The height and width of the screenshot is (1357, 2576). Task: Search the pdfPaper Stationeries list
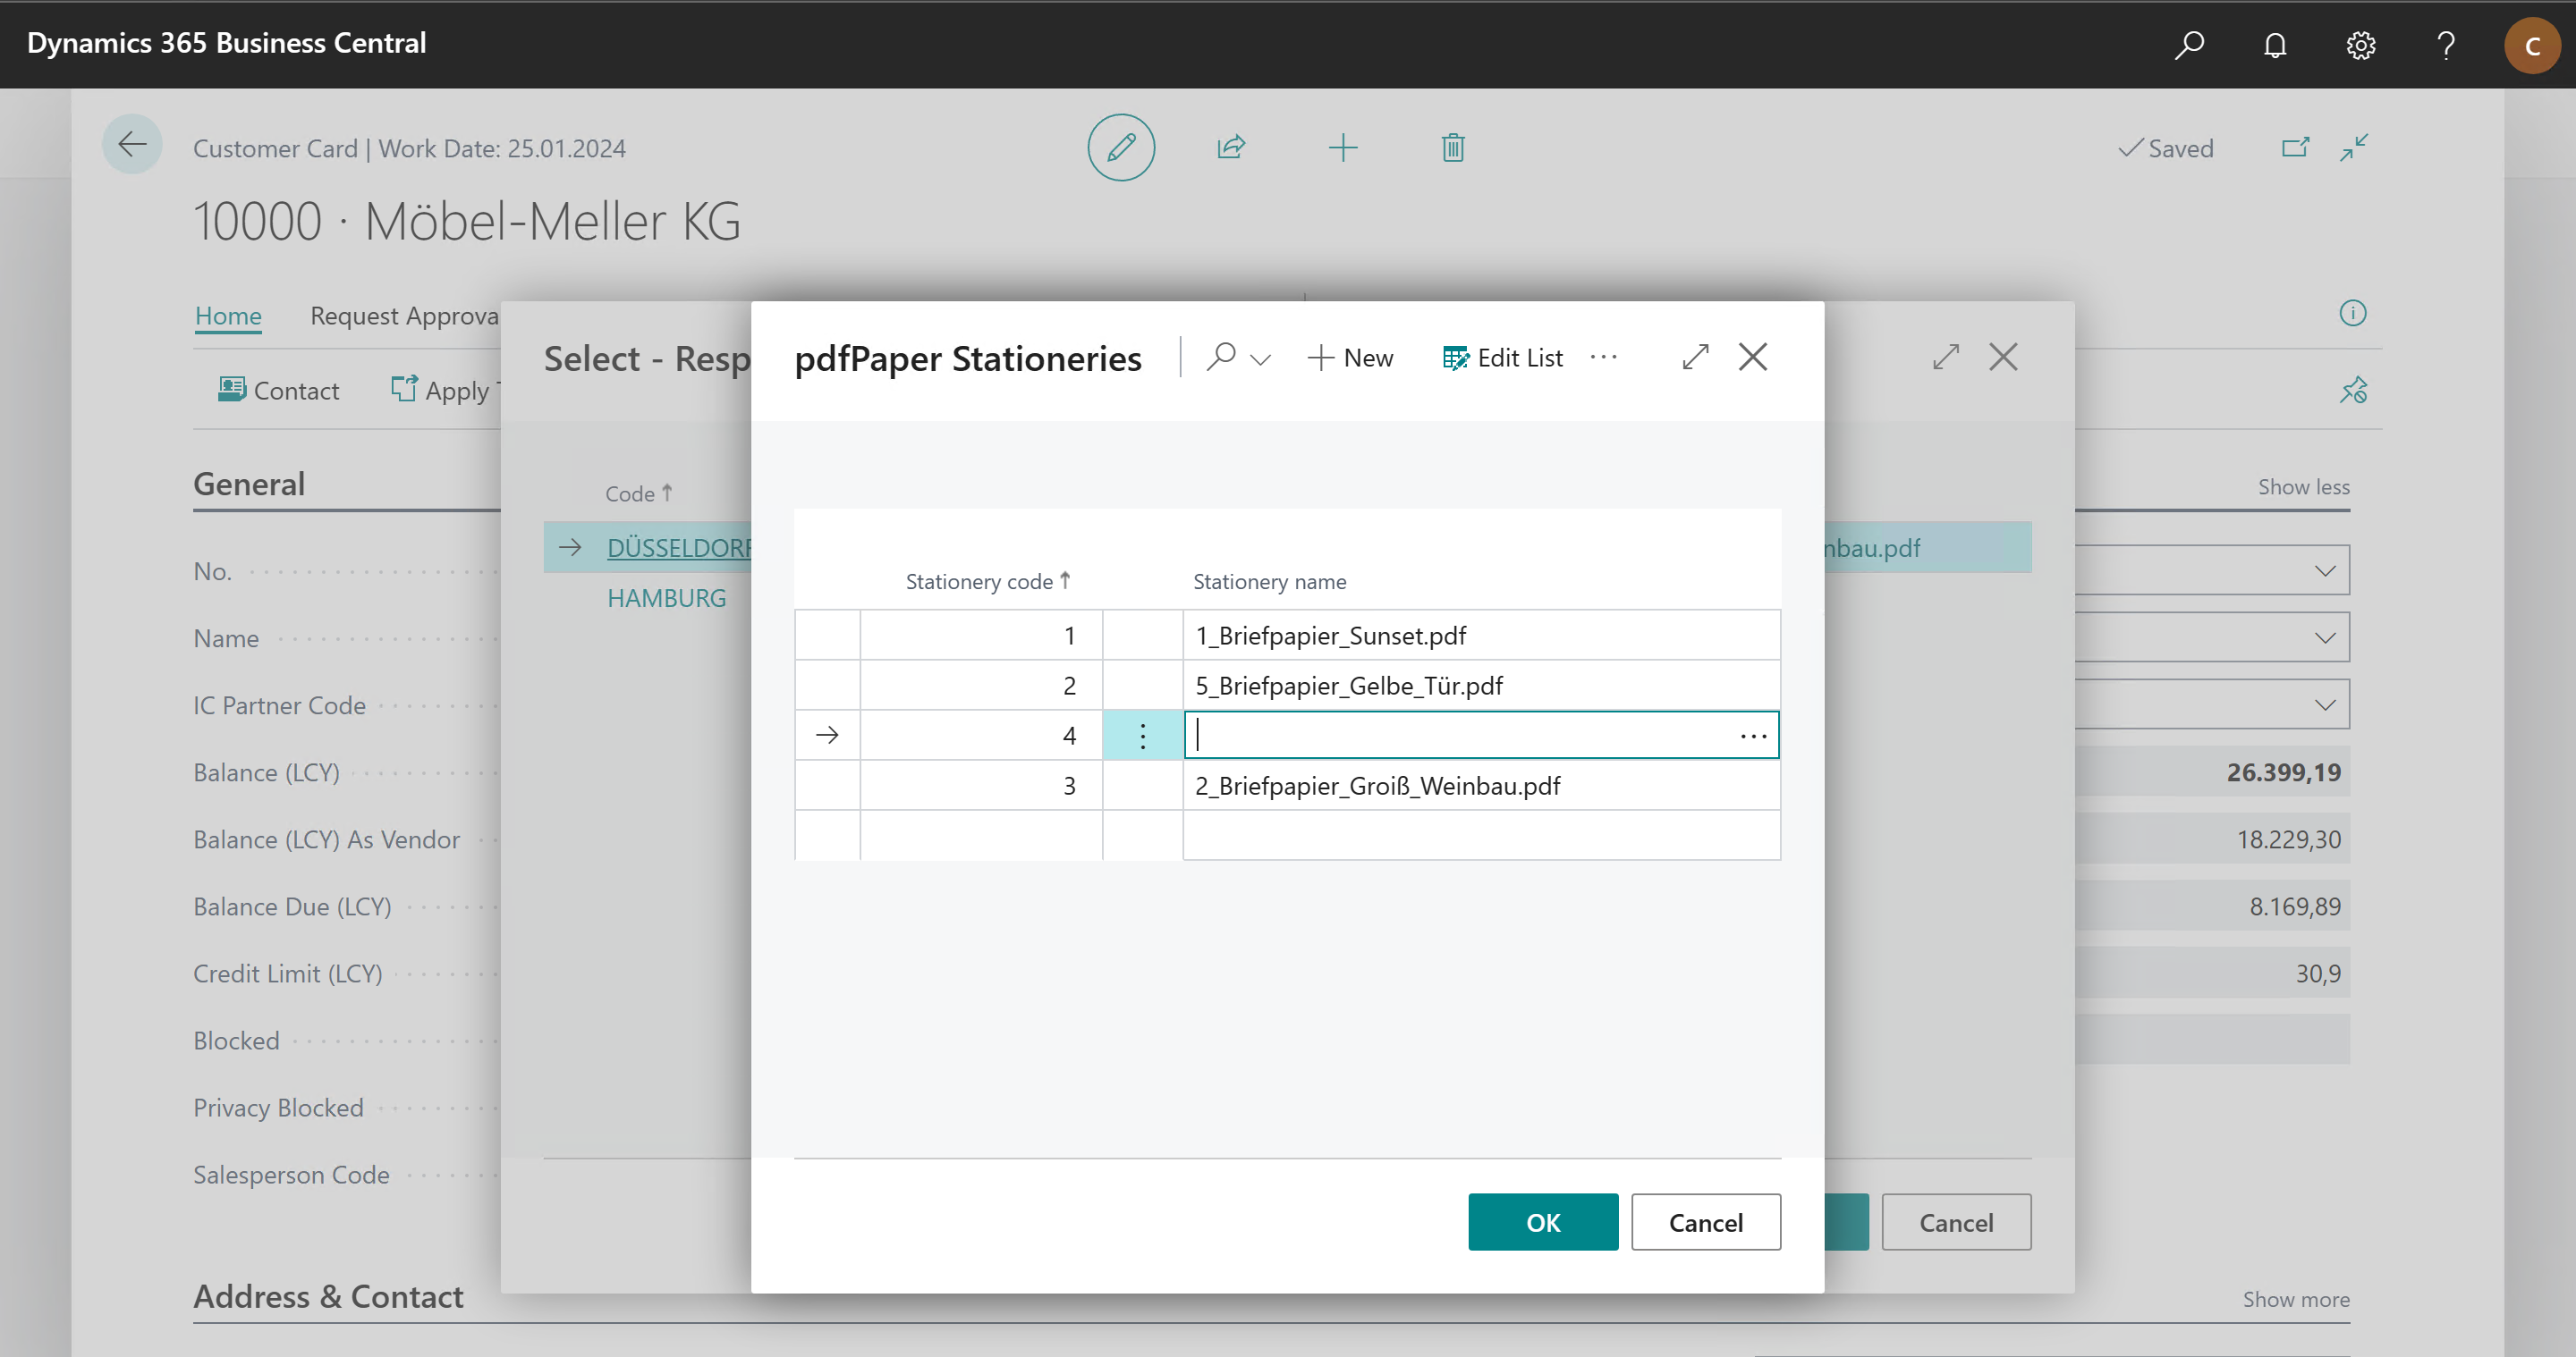1221,357
